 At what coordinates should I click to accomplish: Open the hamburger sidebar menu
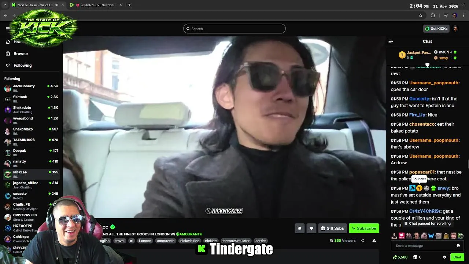coord(8,29)
